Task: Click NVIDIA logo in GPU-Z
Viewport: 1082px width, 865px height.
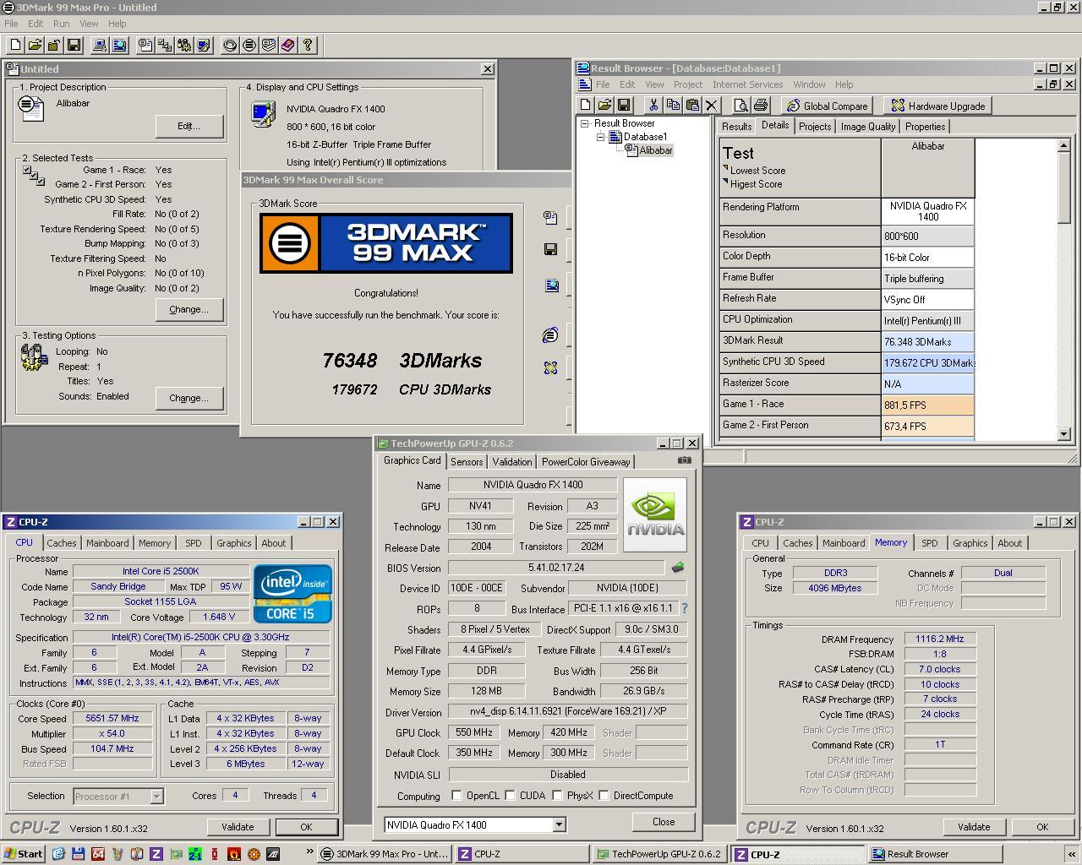Action: click(655, 515)
